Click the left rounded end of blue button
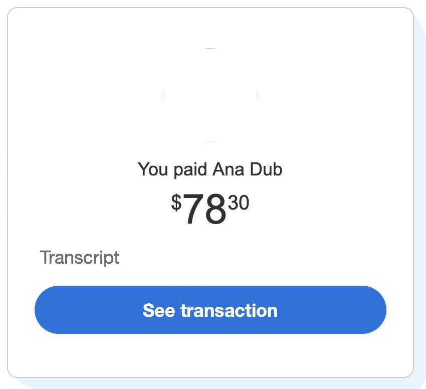Screen dimensions: 426x389 pos(48,310)
